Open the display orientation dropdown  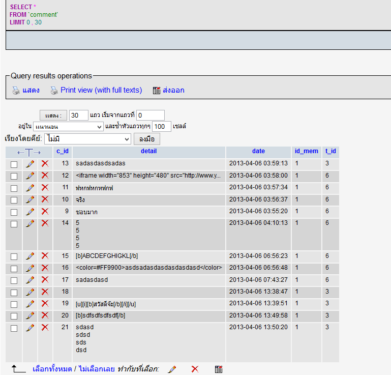(x=68, y=127)
